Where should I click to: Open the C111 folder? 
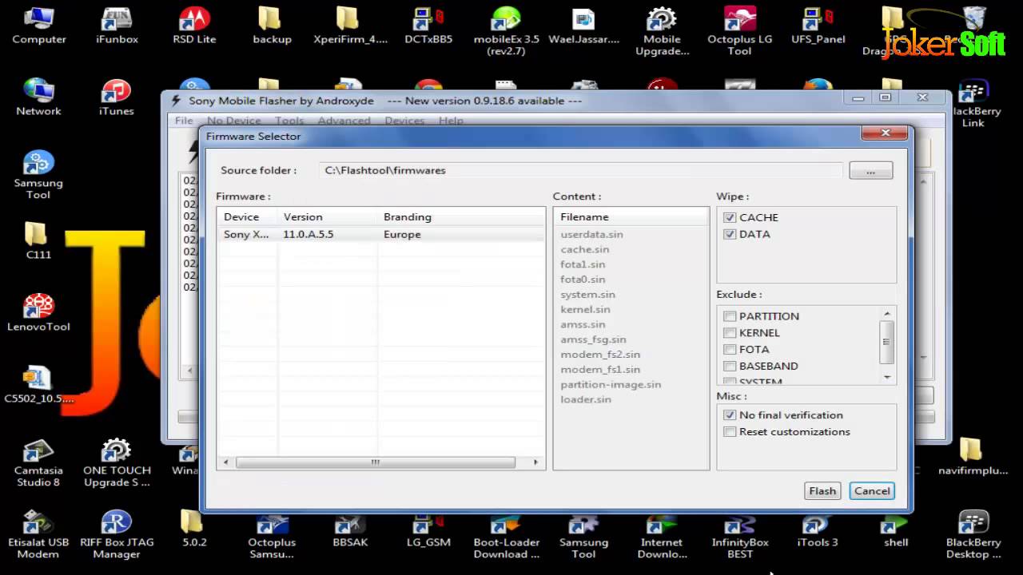pyautogui.click(x=38, y=241)
